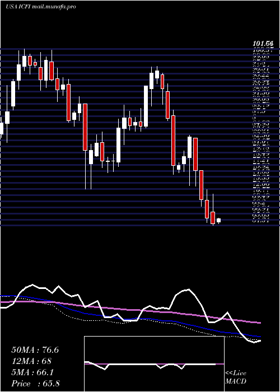The width and height of the screenshot is (280, 392).
Task: Select the "5MA : 66.1" reading
Action: [x=32, y=372]
